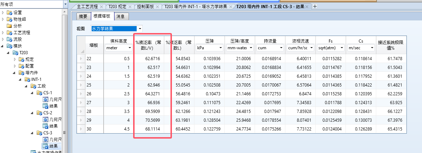Click the 分析 folder icon
The image size is (422, 153).
[x=10, y=26]
